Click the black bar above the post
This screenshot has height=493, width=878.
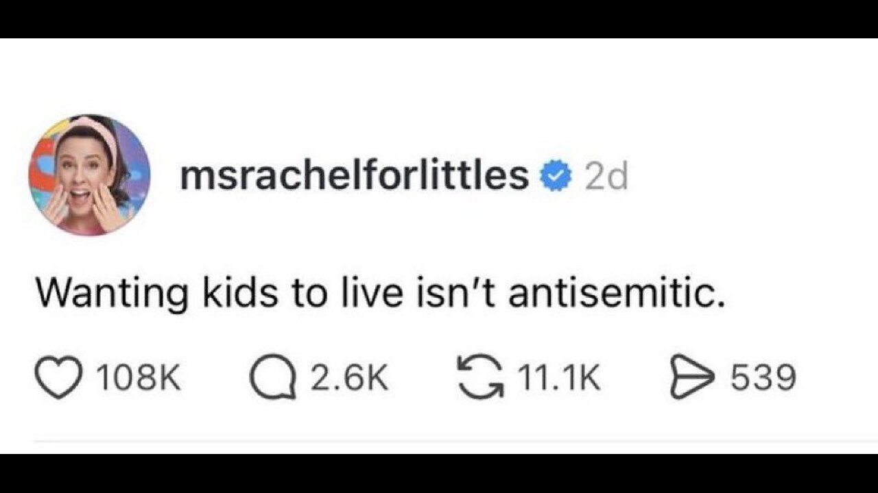point(439,18)
